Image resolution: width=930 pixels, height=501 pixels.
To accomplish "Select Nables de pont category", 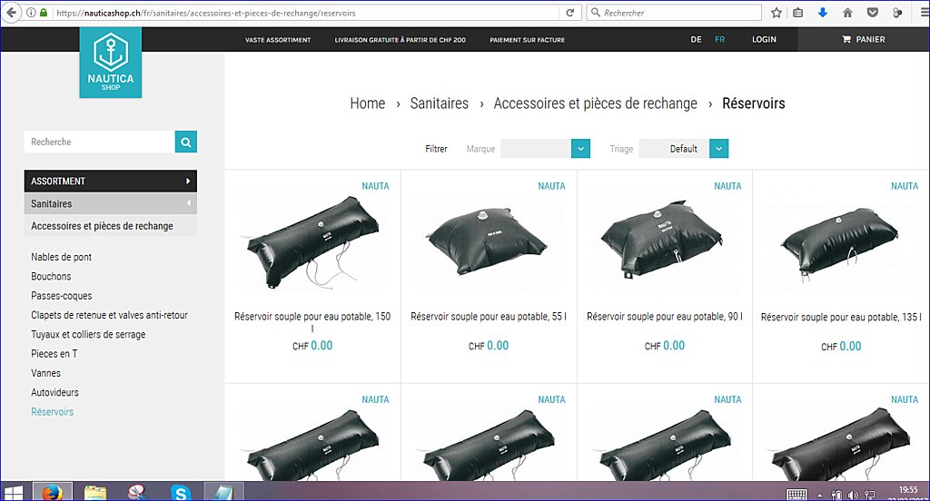I will click(x=61, y=257).
